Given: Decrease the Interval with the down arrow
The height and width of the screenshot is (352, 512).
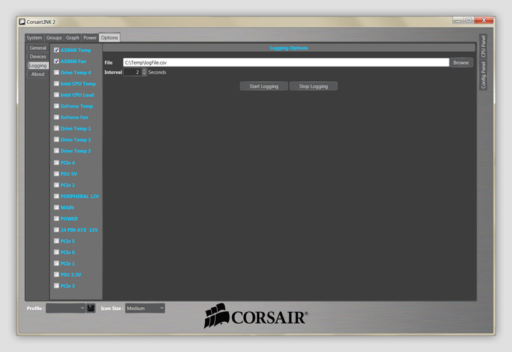Looking at the screenshot, I should click(x=145, y=74).
